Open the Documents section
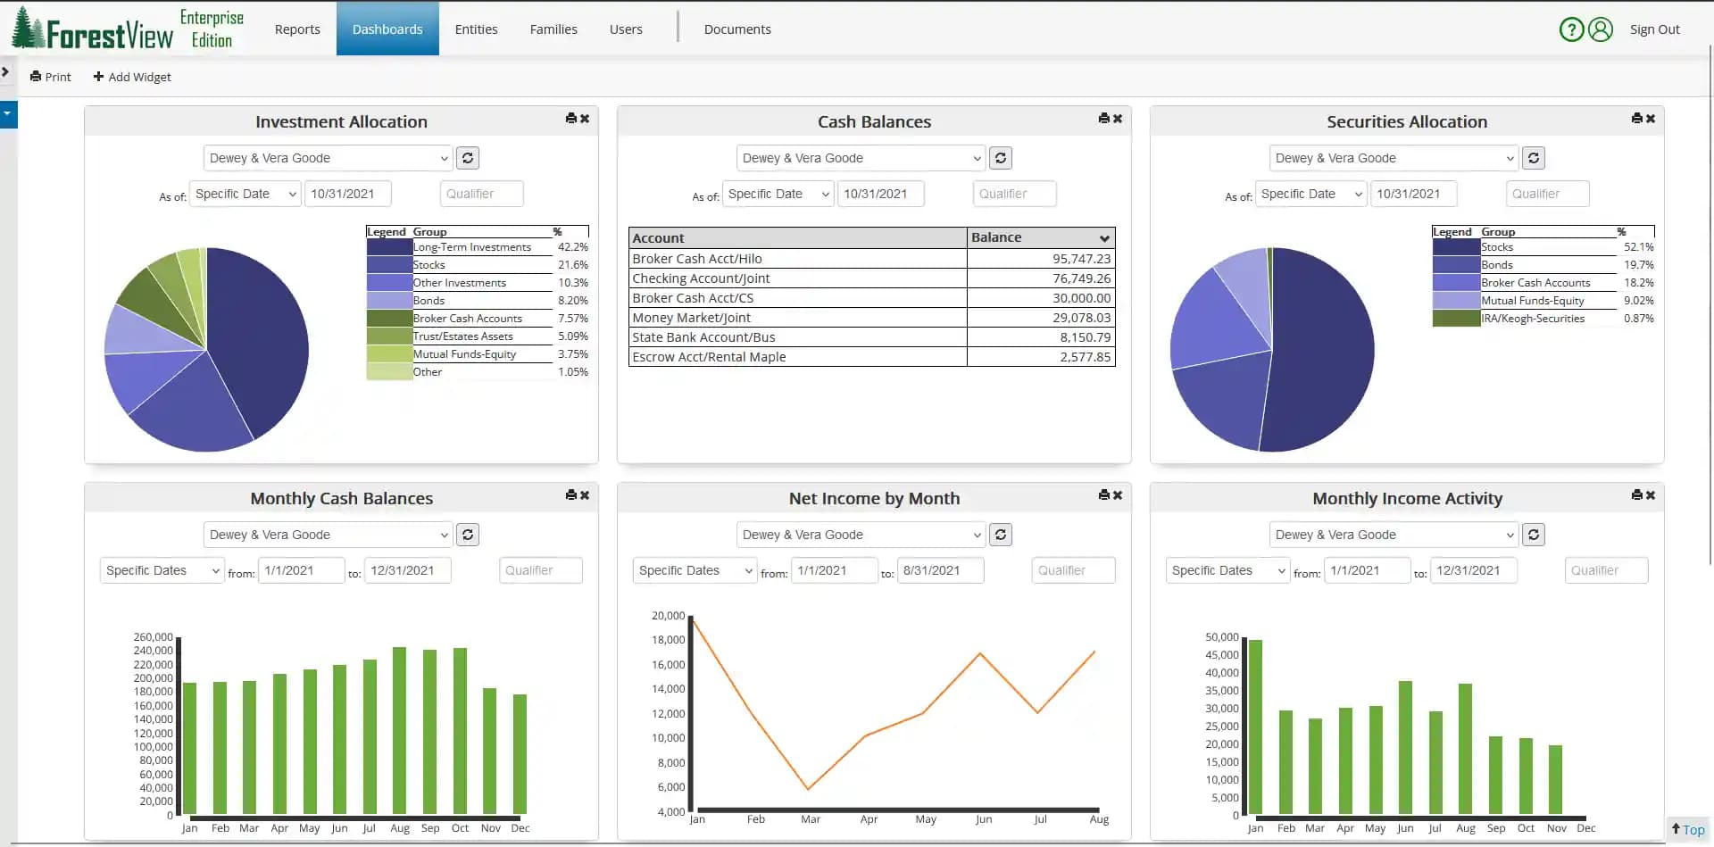Screen dimensions: 1714x847 (737, 29)
